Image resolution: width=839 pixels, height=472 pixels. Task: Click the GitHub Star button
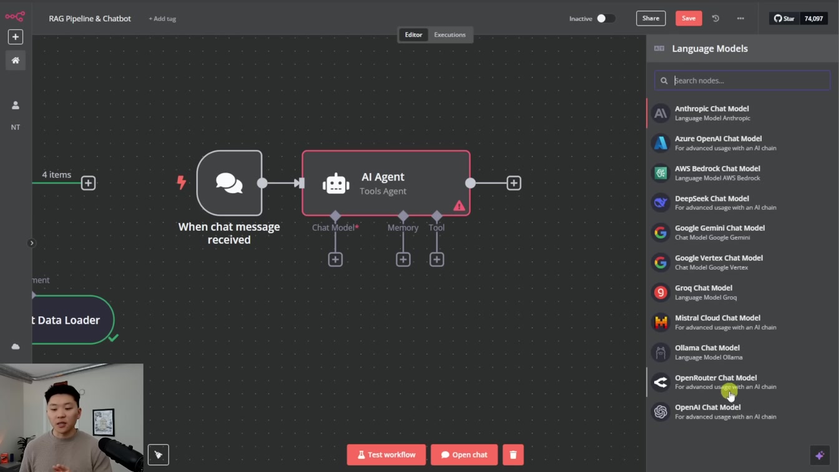click(x=784, y=19)
